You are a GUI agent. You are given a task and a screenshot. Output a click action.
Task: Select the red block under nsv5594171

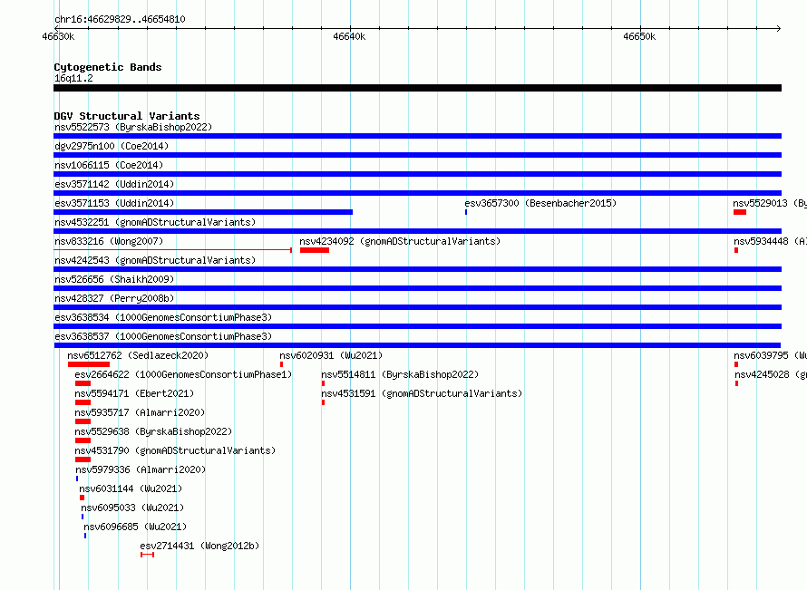tap(83, 402)
